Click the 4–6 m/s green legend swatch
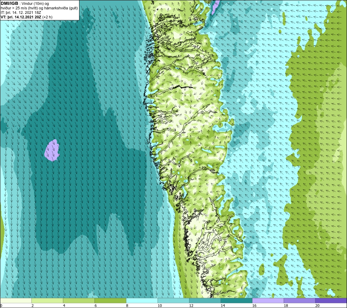 (x=79, y=300)
